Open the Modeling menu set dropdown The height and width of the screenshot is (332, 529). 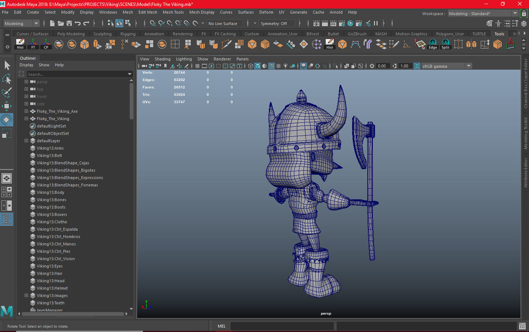[21, 24]
